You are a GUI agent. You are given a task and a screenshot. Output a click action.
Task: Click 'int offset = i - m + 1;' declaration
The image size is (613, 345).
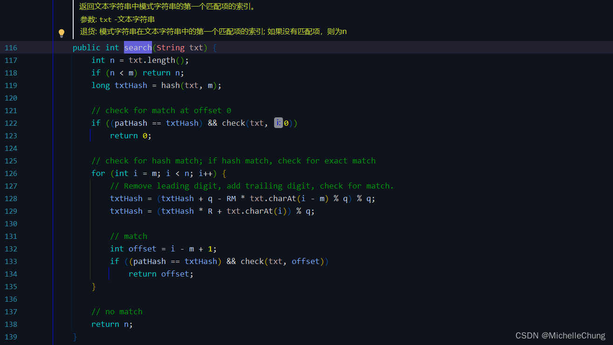[164, 249]
